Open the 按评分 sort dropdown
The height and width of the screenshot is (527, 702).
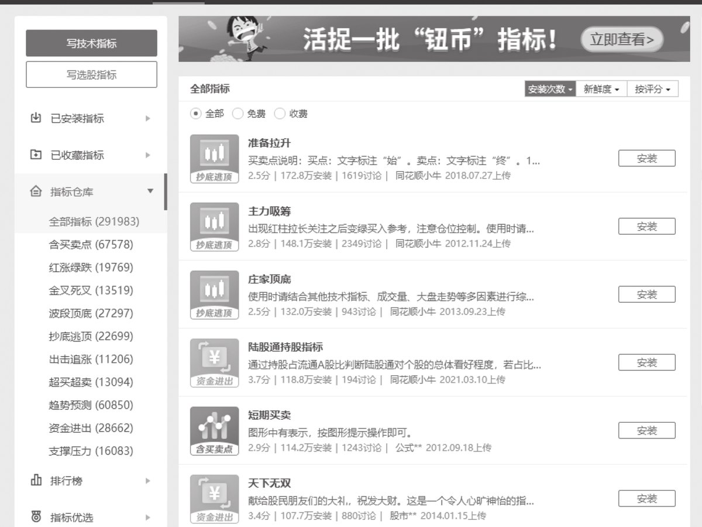tap(653, 89)
